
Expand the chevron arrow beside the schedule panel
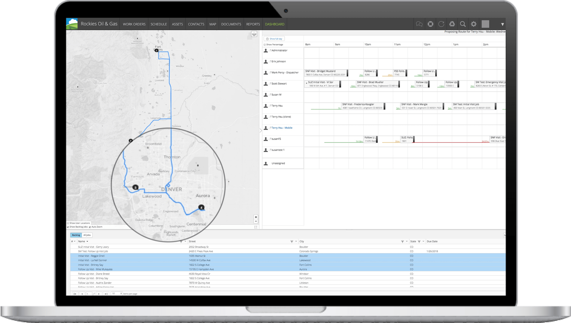pyautogui.click(x=261, y=130)
